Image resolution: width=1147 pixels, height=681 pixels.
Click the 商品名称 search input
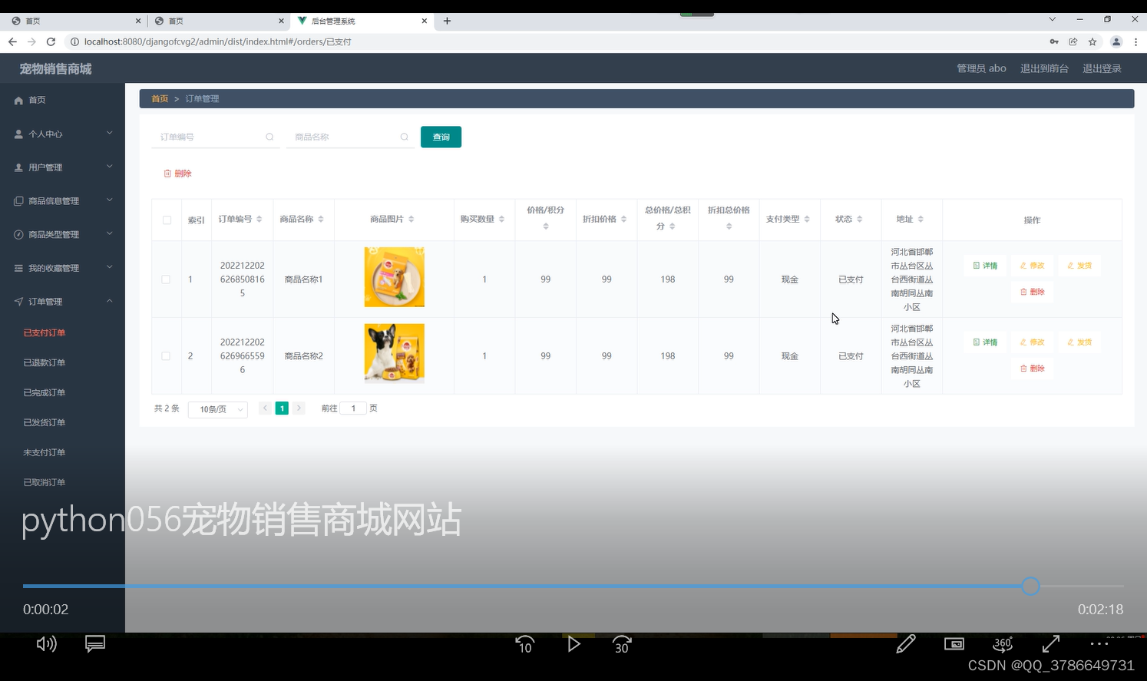350,137
